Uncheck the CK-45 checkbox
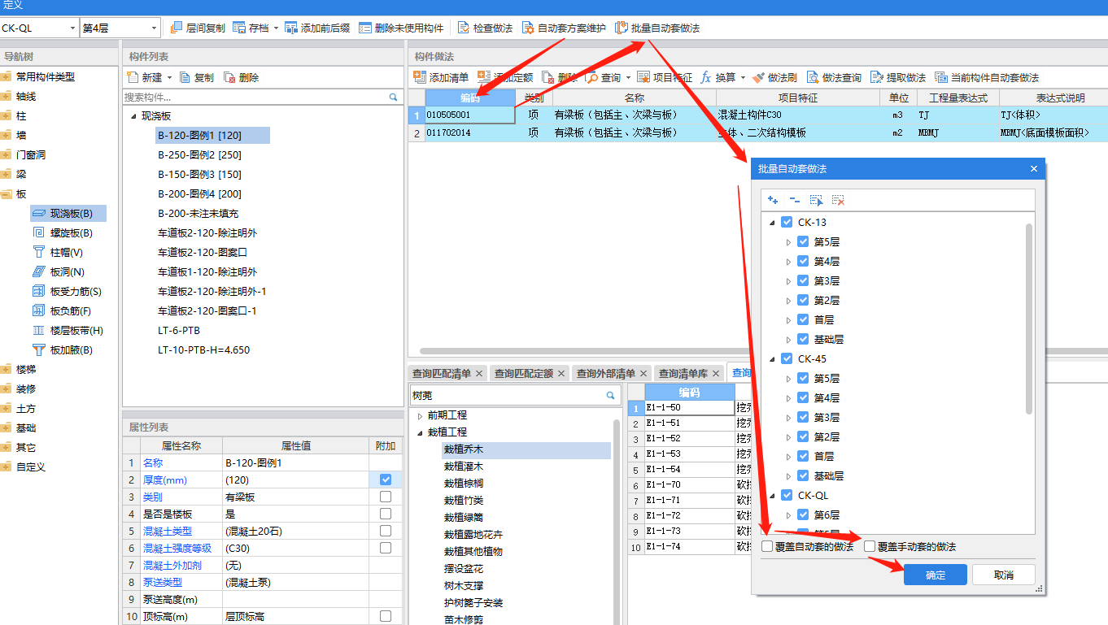1108x625 pixels. click(787, 358)
